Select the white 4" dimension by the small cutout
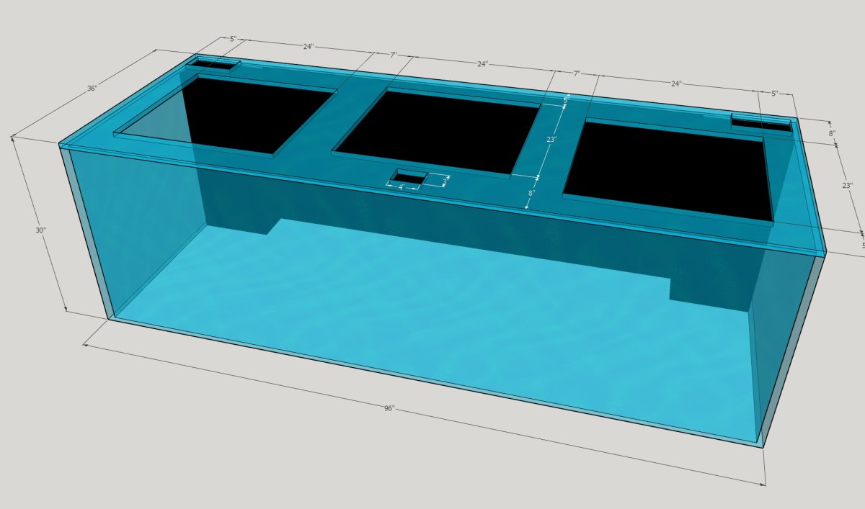Screen dimensions: 865x509 (x=402, y=187)
